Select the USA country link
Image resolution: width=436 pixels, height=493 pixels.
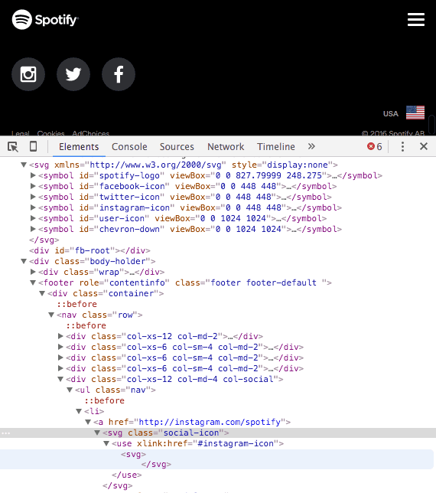point(391,113)
